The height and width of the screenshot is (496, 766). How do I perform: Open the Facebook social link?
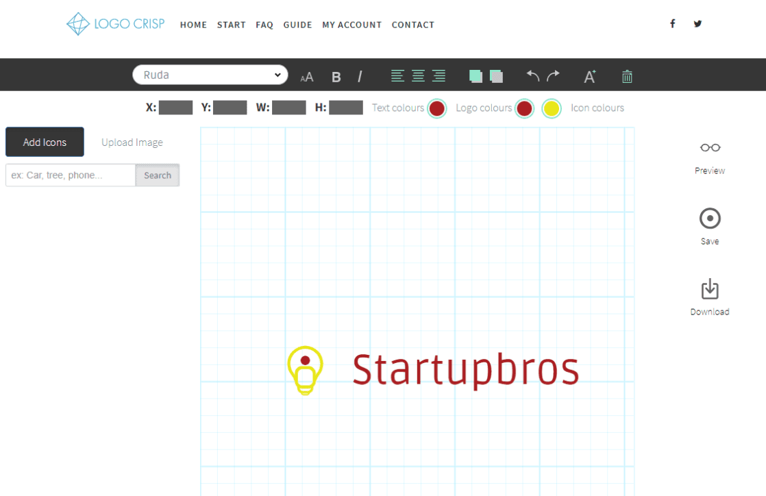tap(673, 23)
